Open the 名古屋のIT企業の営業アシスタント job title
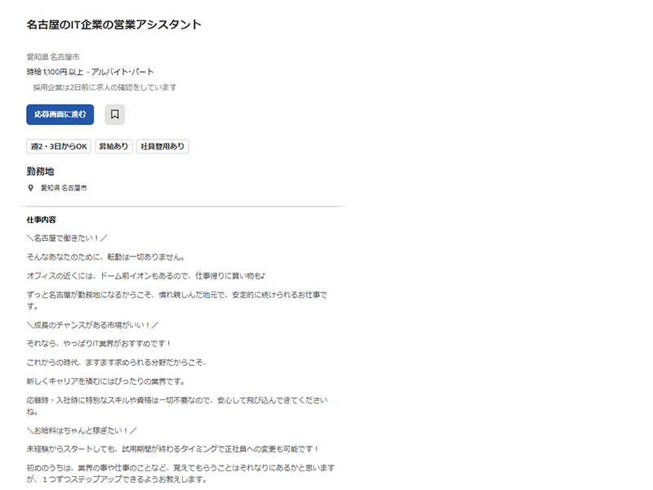Viewport: 653px width, 490px height. tap(114, 25)
